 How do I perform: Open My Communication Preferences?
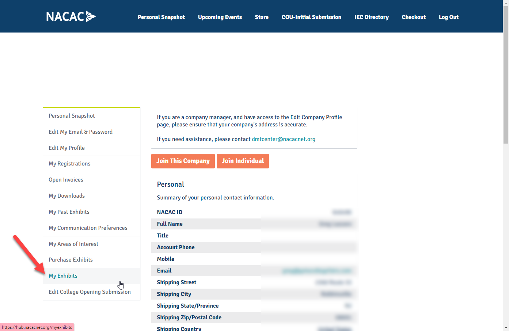click(92, 228)
